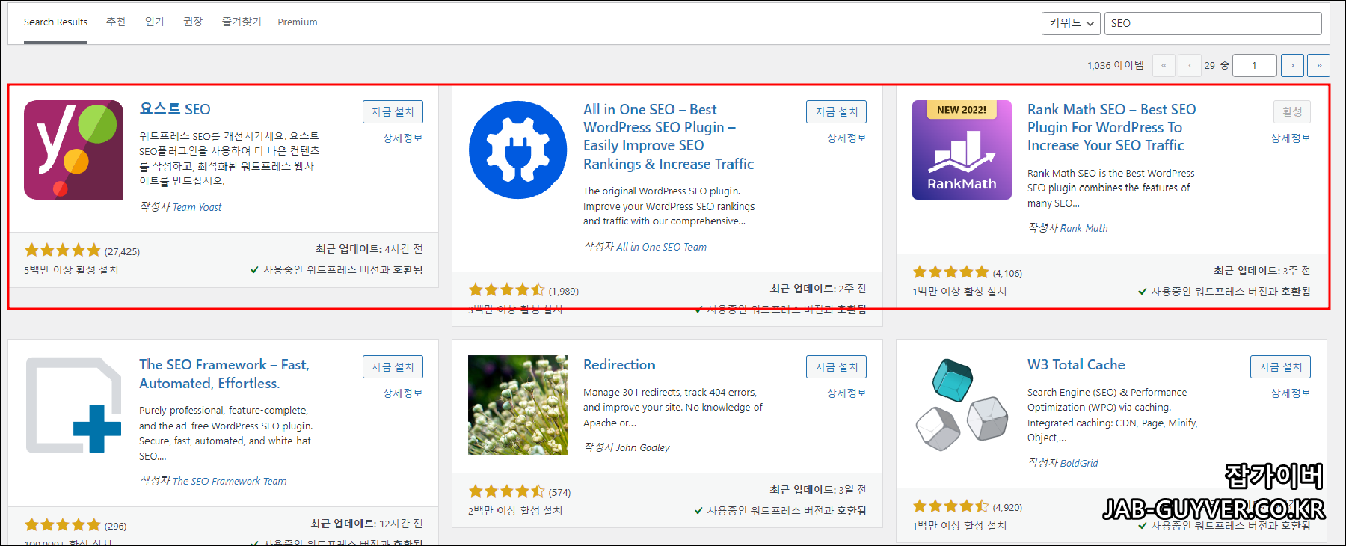Image resolution: width=1346 pixels, height=546 pixels.
Task: Click the Redirection plugin flower thumbnail
Action: tap(517, 405)
